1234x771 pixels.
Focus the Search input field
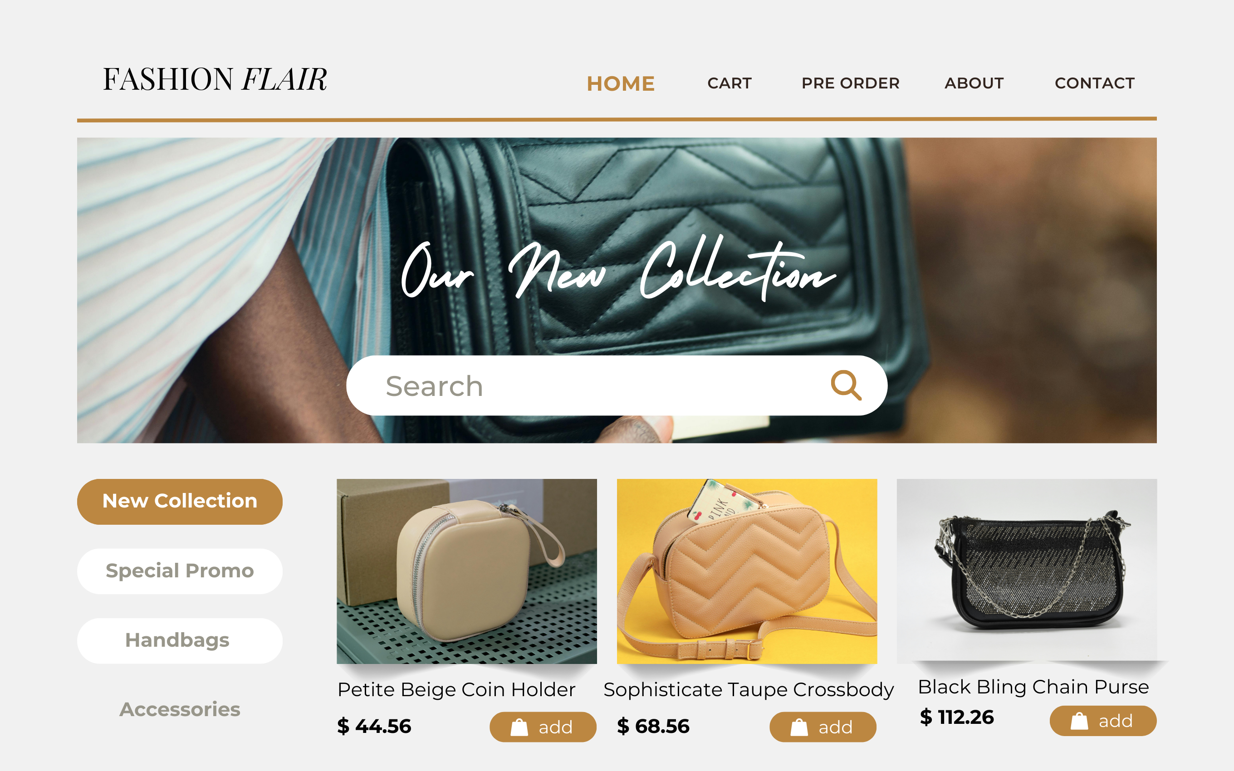tap(617, 385)
